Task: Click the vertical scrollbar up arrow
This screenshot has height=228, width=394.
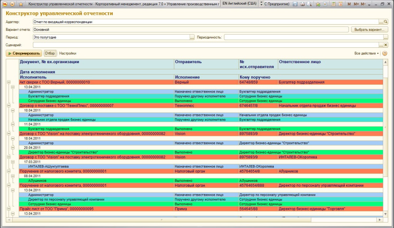Action: (x=386, y=62)
